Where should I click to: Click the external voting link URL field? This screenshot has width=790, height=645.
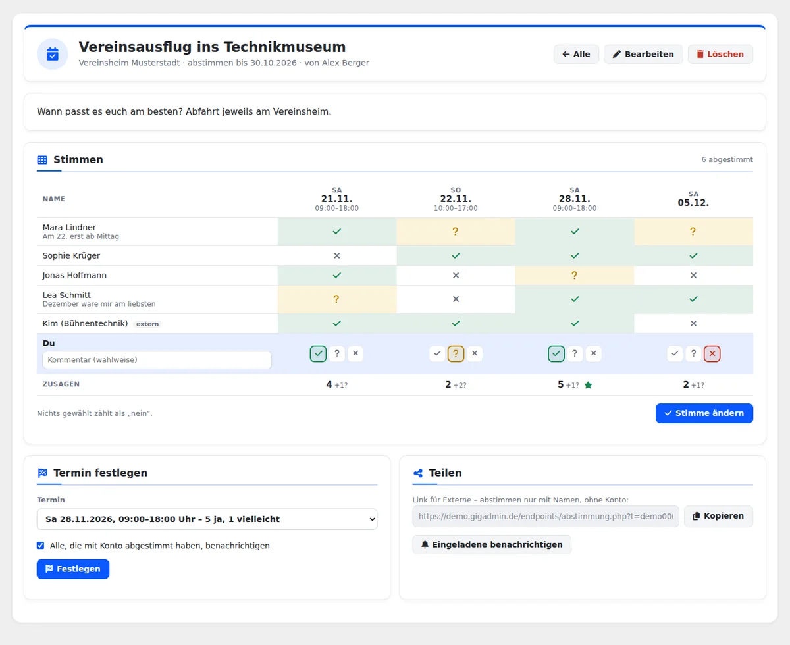[546, 516]
